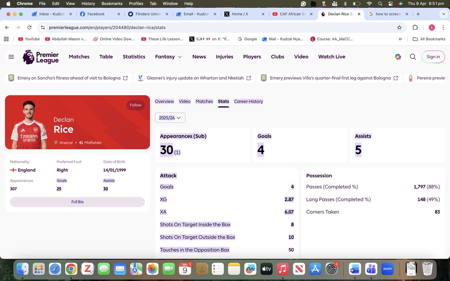
Task: Open All Bookmarks folder
Action: 429,39
